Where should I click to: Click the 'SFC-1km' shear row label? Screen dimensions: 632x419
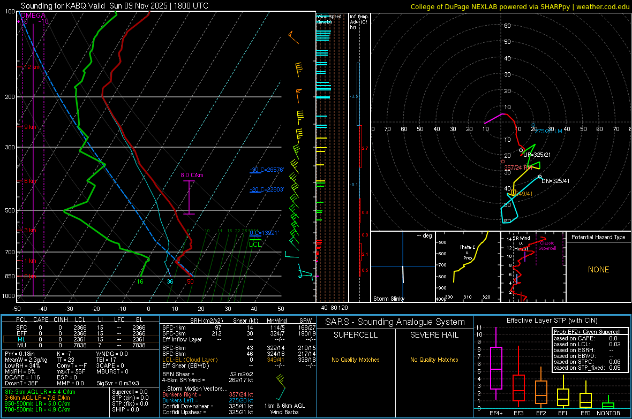point(174,327)
